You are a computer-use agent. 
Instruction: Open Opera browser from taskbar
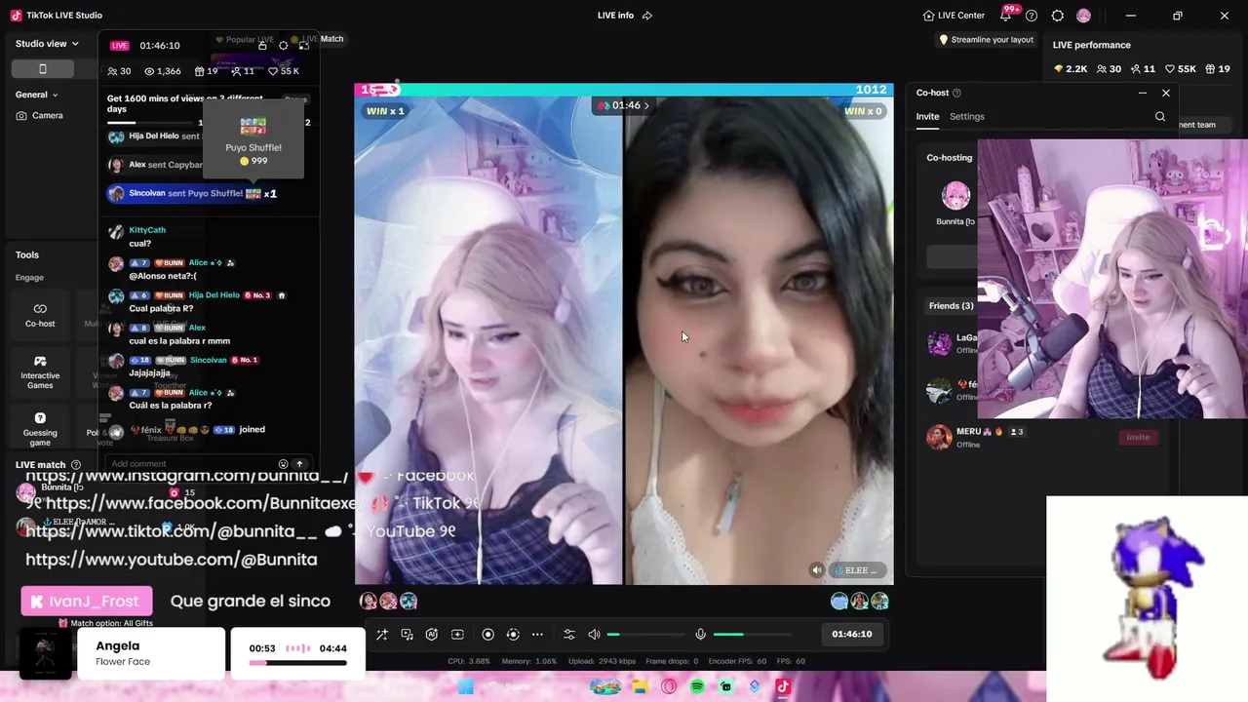pyautogui.click(x=669, y=686)
